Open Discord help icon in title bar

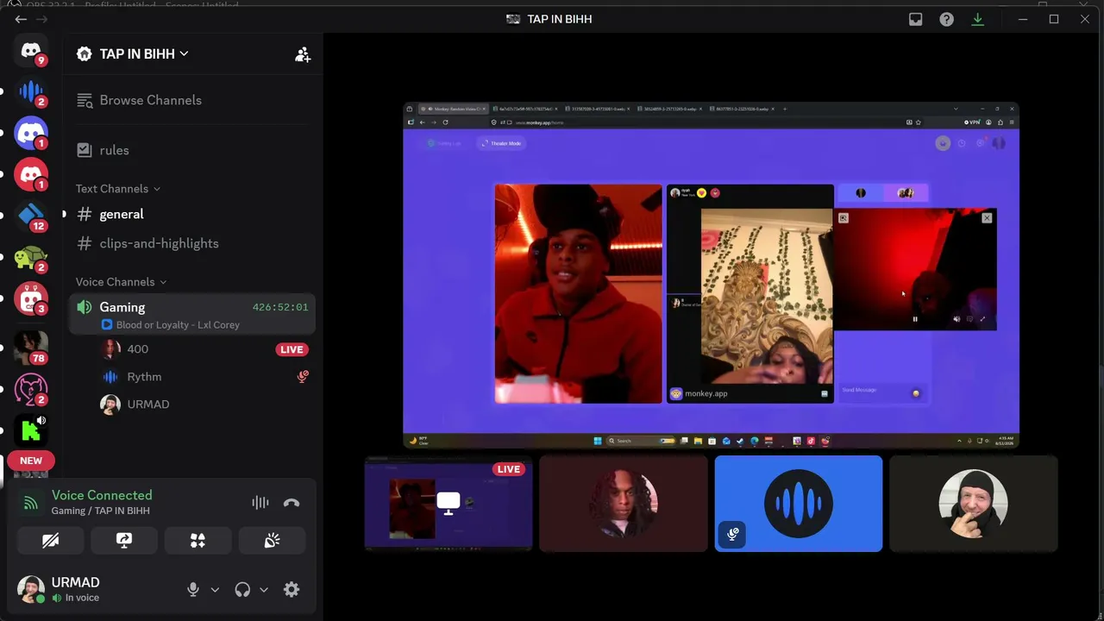946,19
